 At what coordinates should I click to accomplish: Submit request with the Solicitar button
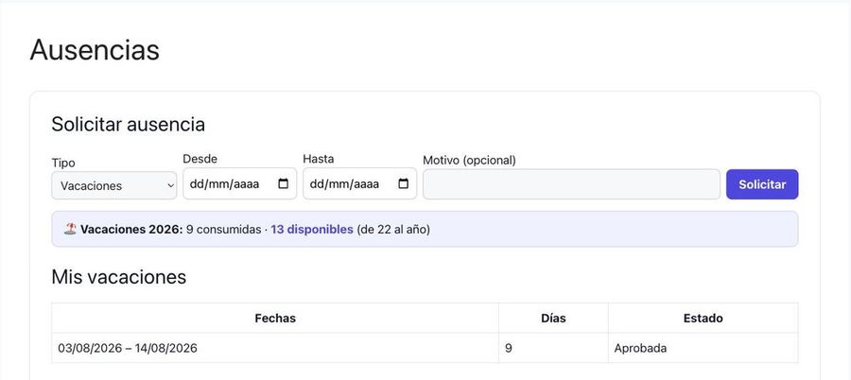(762, 184)
